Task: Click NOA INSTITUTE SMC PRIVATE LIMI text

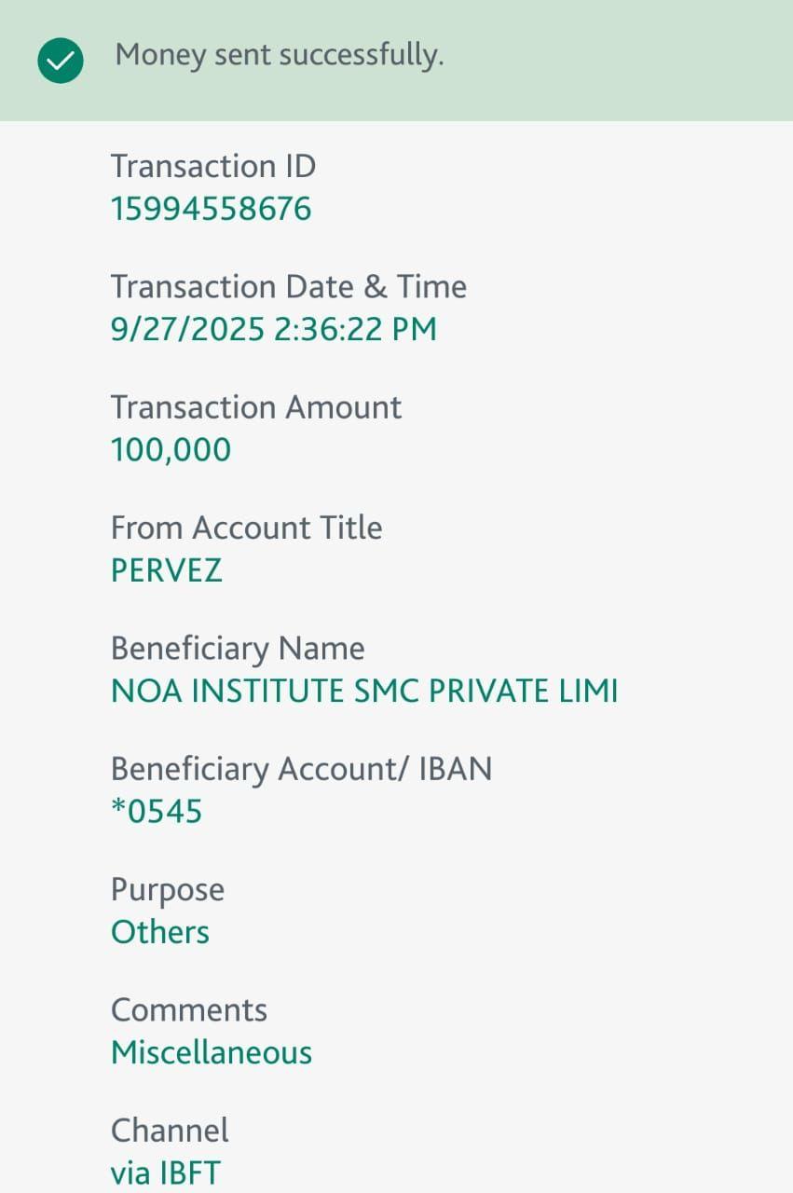Action: 364,692
